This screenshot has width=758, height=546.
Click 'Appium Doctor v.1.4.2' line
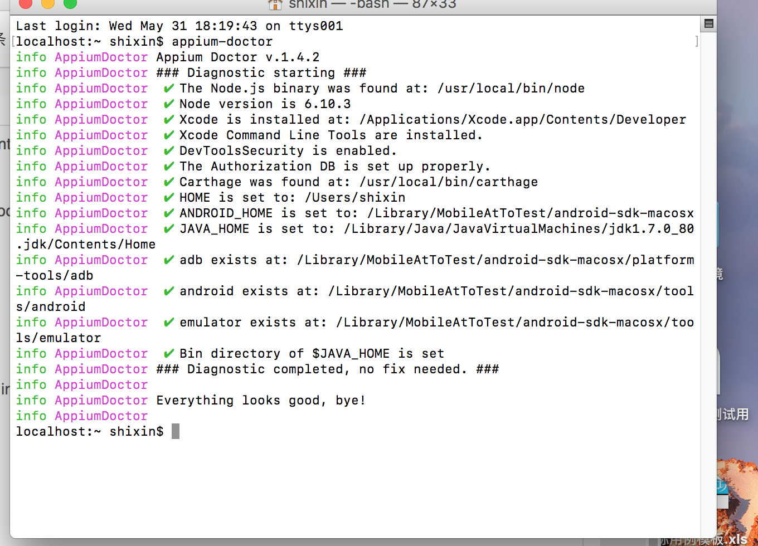238,57
